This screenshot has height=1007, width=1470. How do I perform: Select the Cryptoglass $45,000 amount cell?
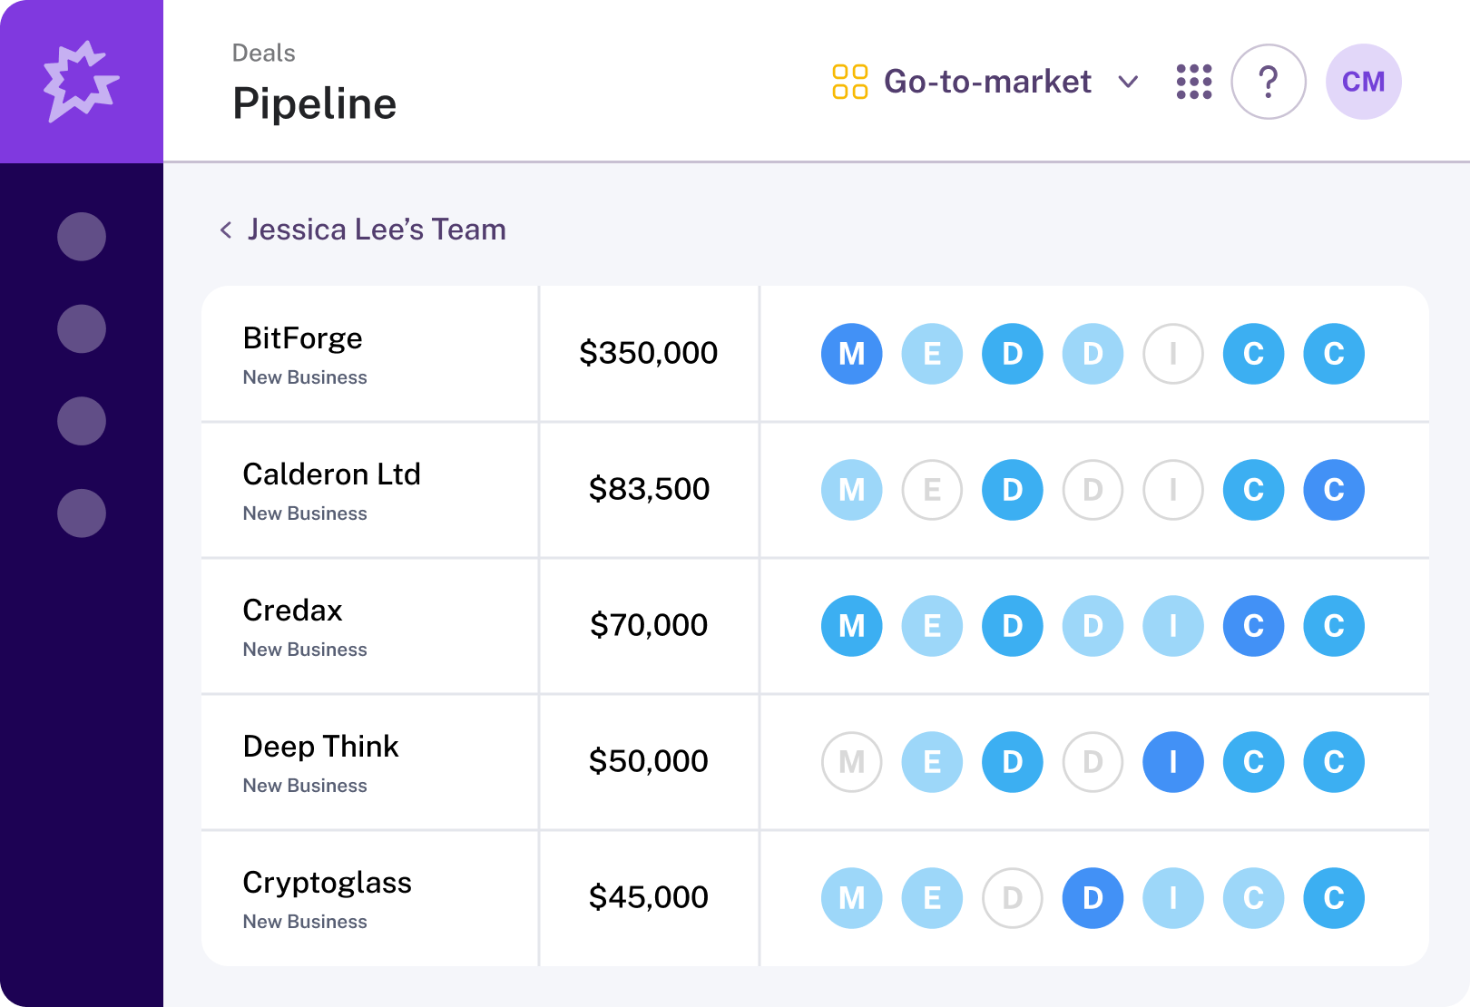(x=648, y=897)
